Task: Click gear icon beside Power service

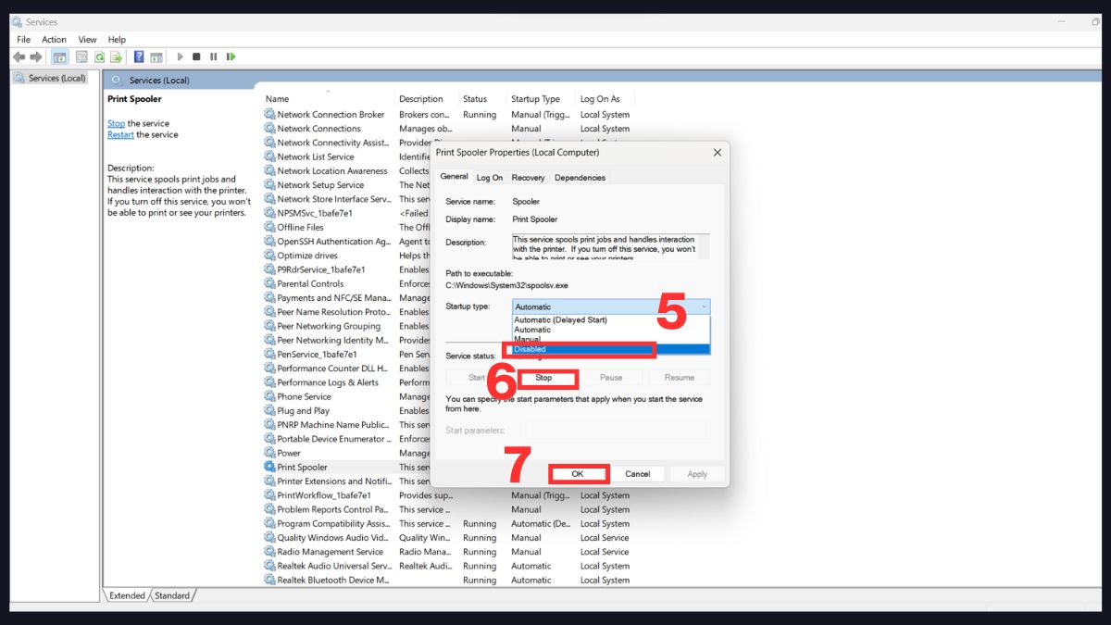Action: 269,453
